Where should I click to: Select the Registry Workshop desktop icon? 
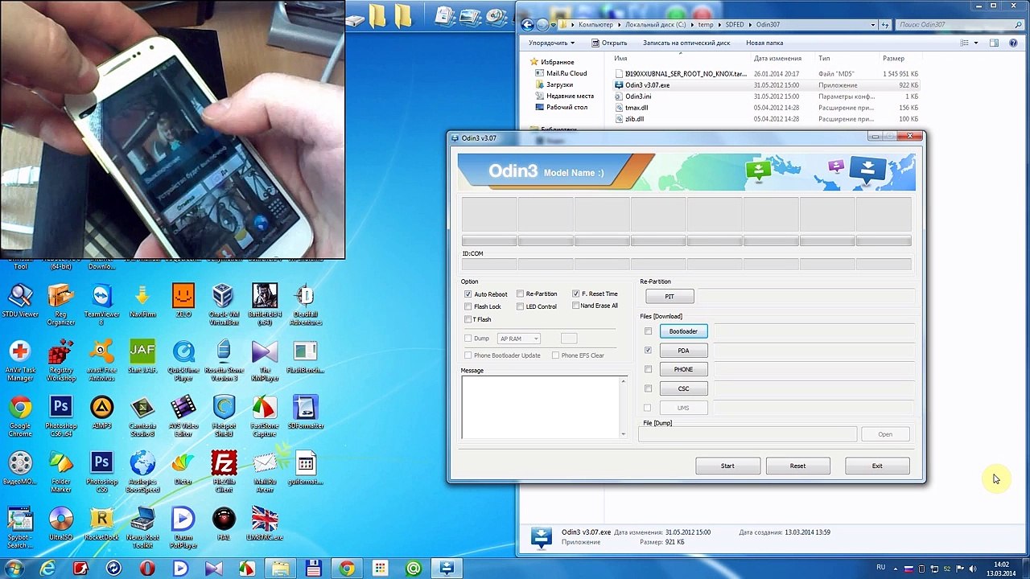click(x=61, y=359)
